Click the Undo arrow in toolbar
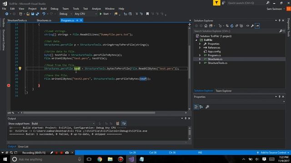 tap(44, 14)
